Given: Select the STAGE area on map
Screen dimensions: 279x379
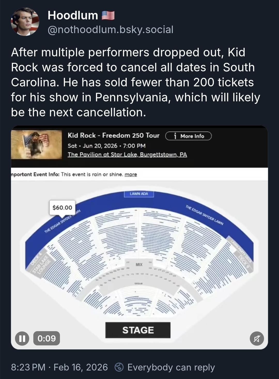Looking at the screenshot, I should click(138, 330).
